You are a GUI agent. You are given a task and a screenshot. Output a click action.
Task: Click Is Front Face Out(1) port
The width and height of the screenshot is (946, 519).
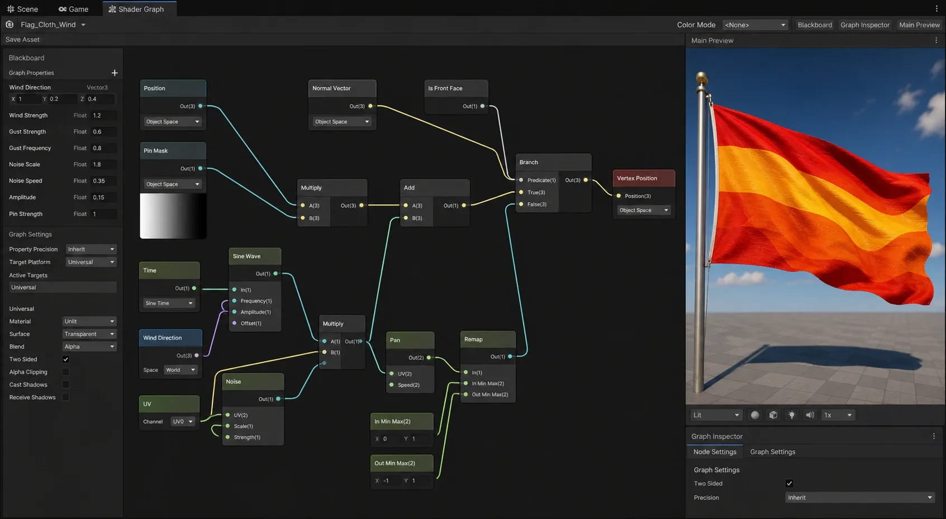(482, 106)
